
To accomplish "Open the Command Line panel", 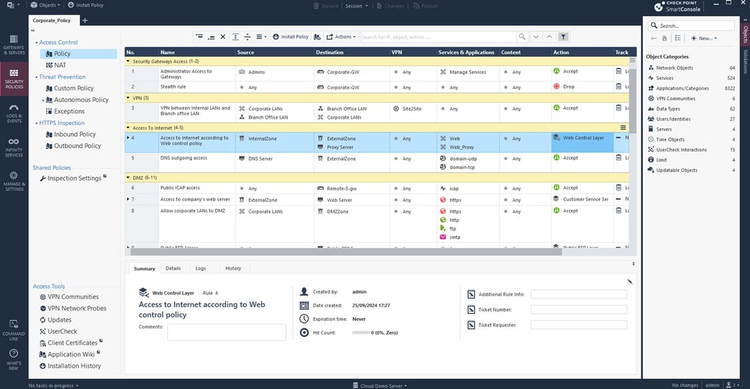I will (14, 330).
